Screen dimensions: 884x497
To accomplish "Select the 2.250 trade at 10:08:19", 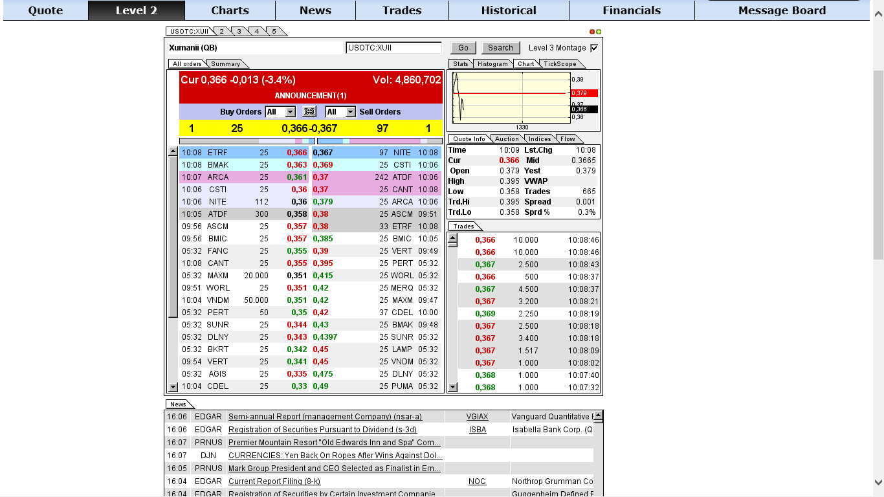I will pos(529,314).
